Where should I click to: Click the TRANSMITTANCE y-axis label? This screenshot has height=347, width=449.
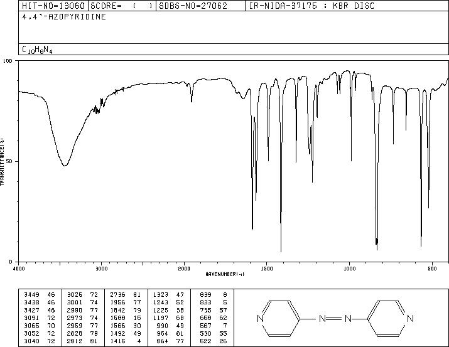coord(2,161)
